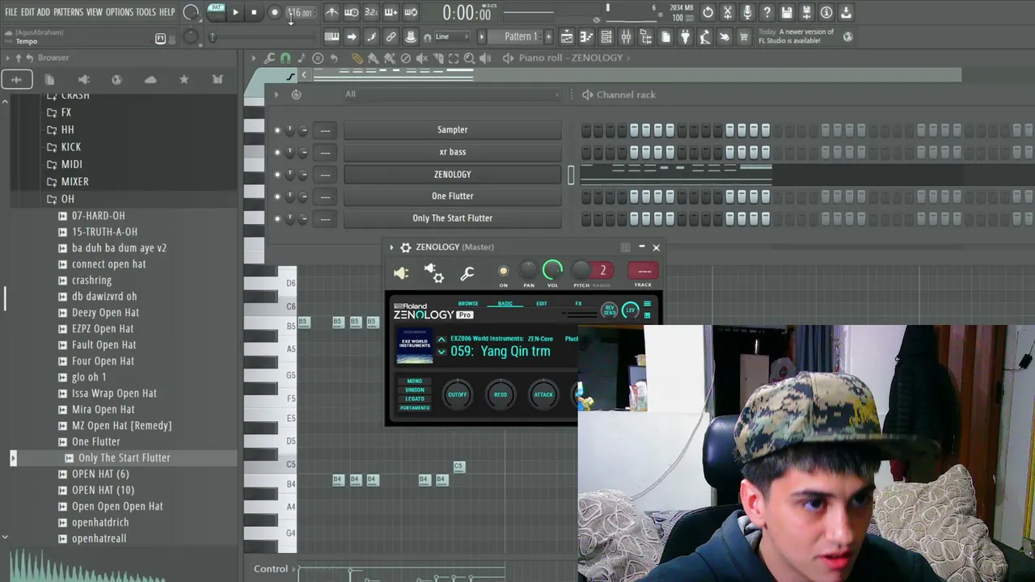This screenshot has height=582, width=1035.
Task: Open the FILE menu
Action: click(x=11, y=12)
